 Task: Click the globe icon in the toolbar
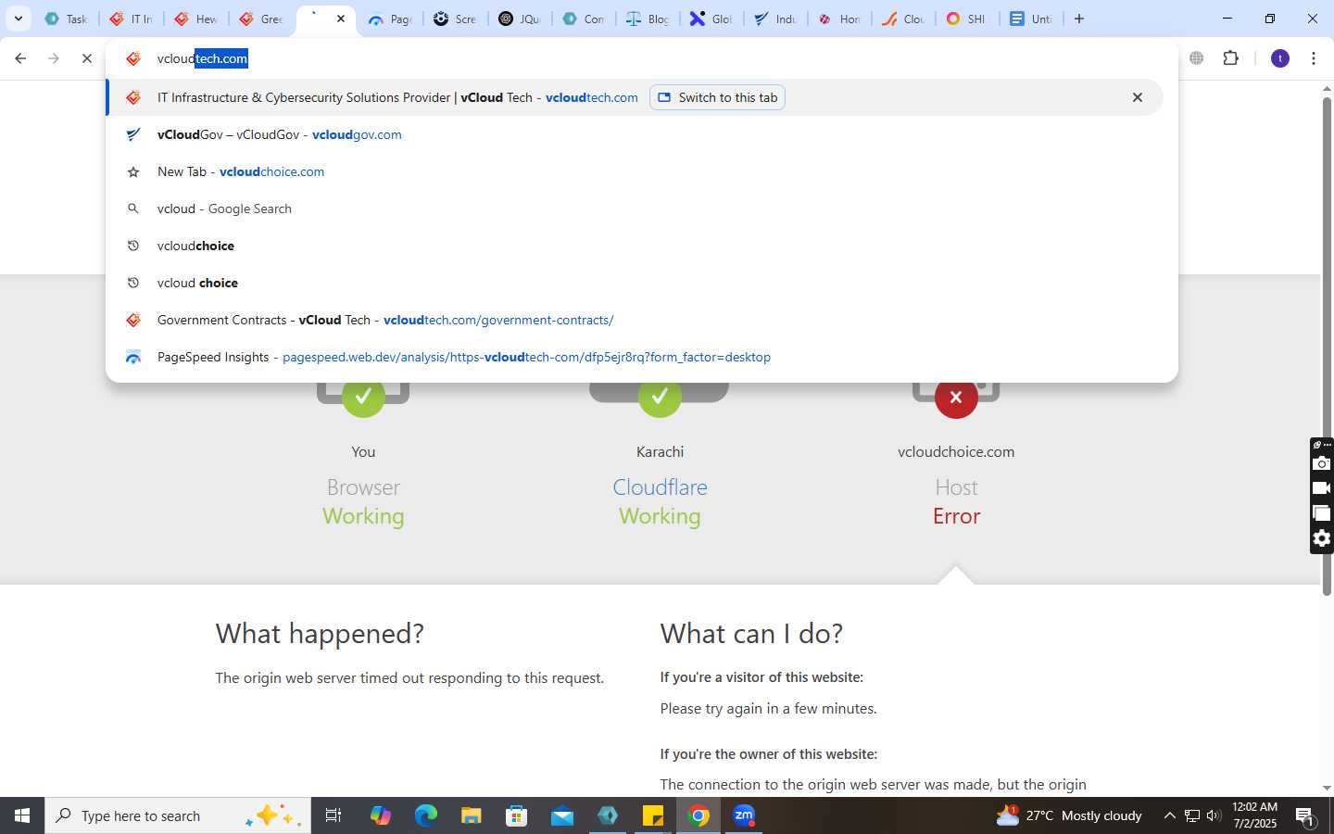(1197, 58)
